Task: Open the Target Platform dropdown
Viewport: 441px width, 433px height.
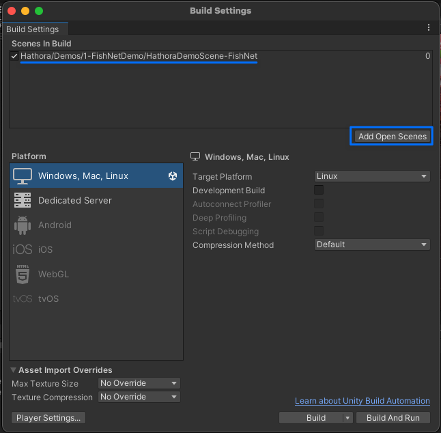Action: point(372,176)
